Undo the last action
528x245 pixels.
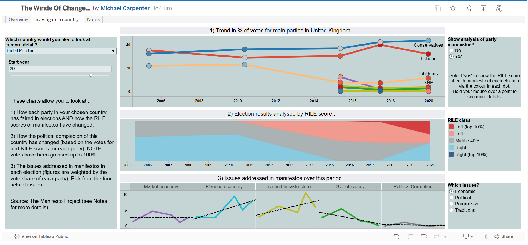coord(396,236)
